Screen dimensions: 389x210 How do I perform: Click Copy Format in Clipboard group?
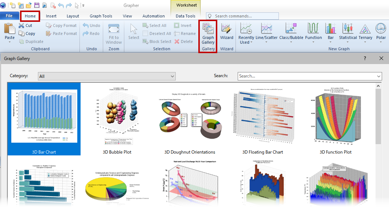(x=61, y=25)
